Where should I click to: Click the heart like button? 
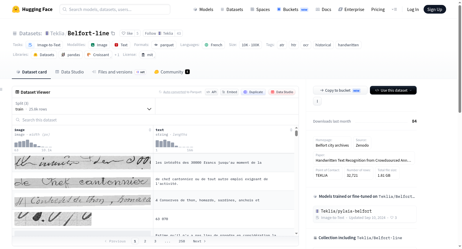(x=127, y=33)
